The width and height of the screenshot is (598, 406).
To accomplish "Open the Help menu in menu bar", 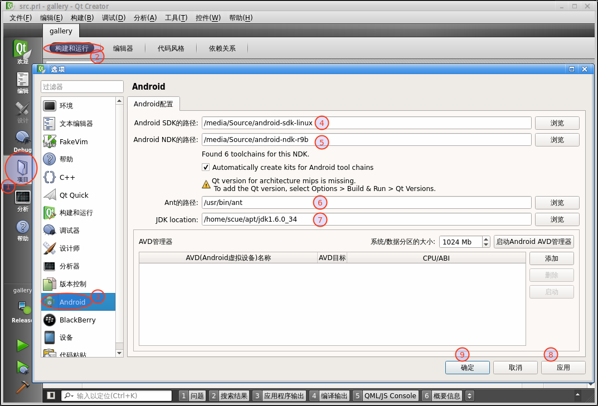I will [x=241, y=17].
